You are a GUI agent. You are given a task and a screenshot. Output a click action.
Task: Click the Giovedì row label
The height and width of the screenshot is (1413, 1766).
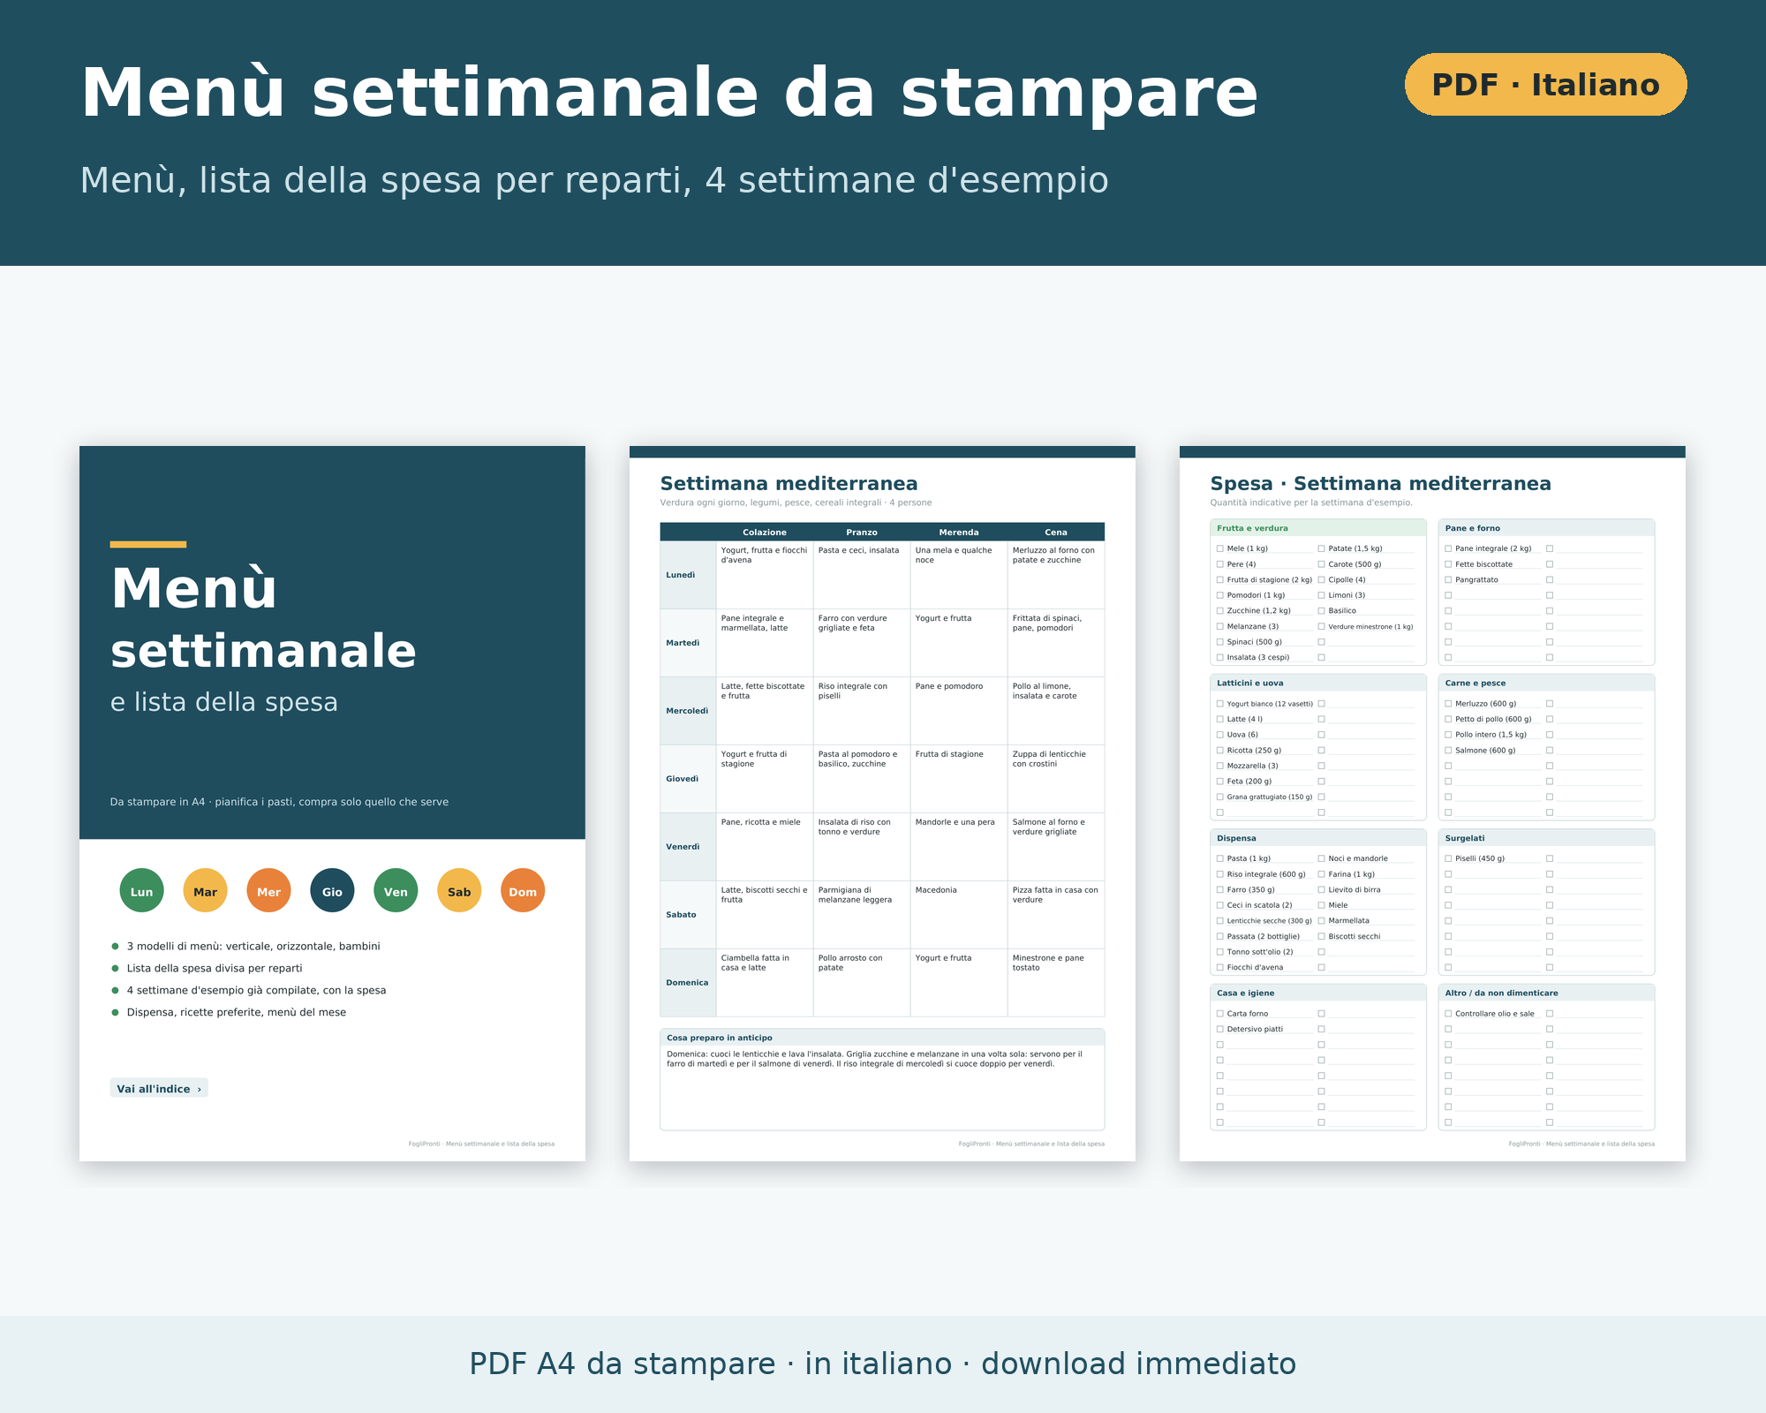[688, 779]
